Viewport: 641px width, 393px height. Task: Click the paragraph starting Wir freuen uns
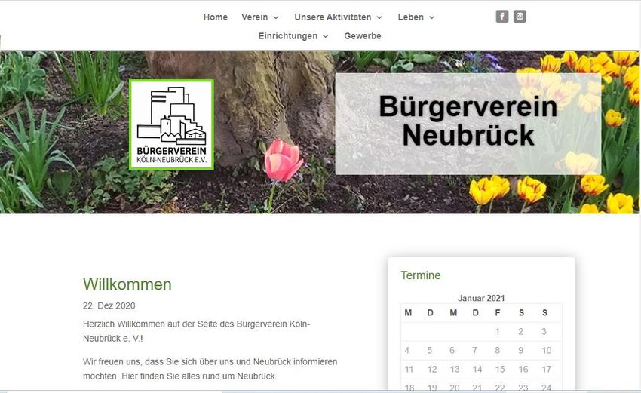(x=210, y=369)
